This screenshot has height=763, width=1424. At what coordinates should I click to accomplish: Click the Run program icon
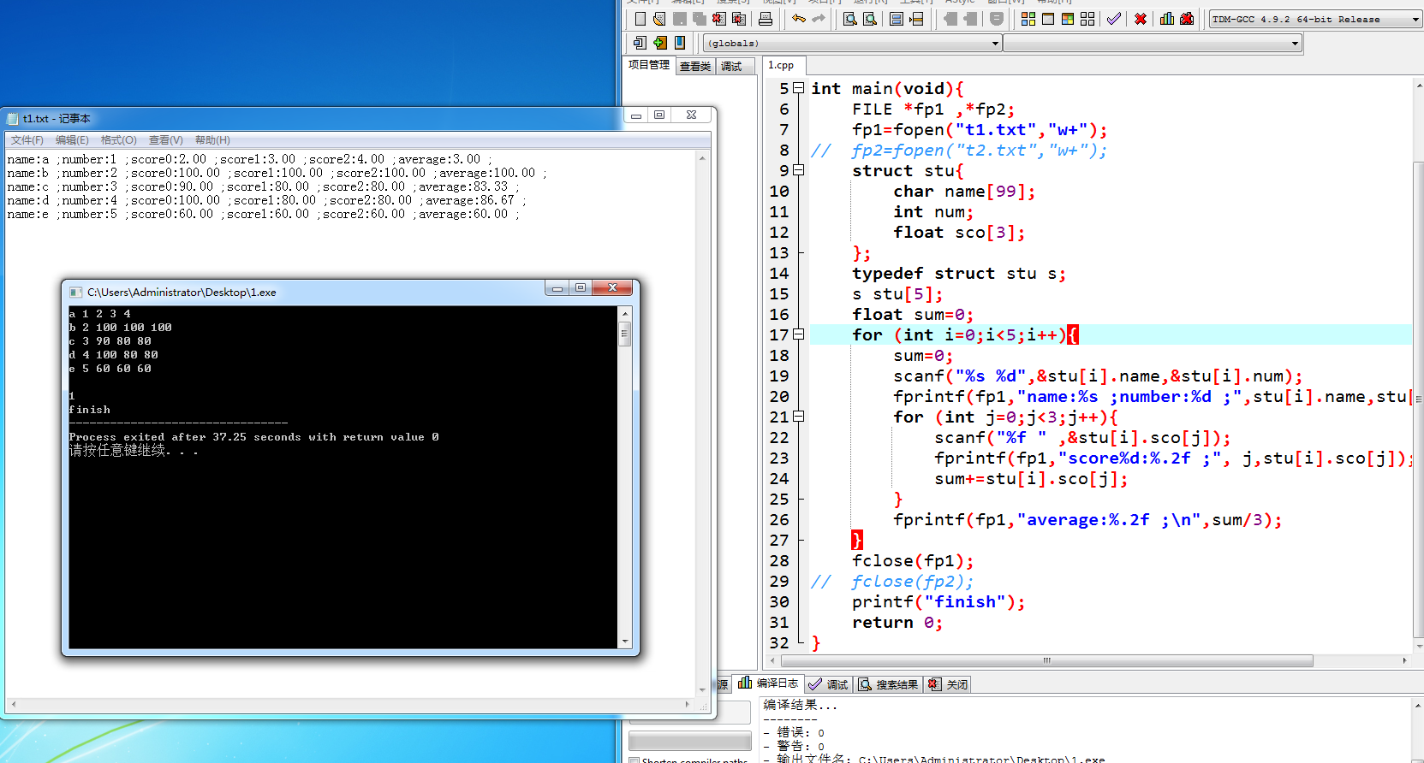click(x=1048, y=19)
